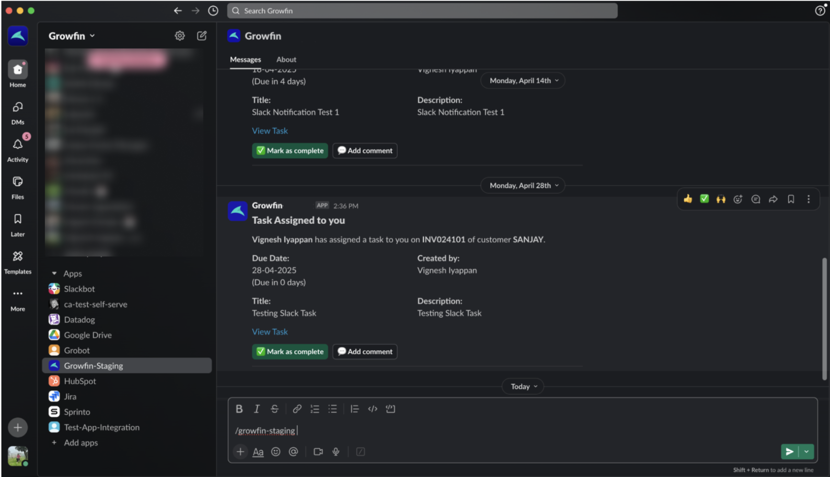Send the message now

[x=790, y=451]
